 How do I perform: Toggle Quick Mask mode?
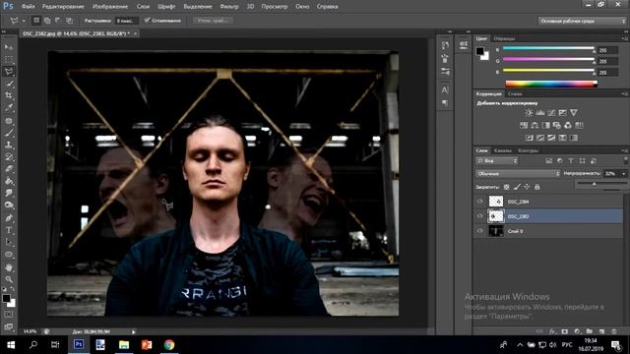[9, 315]
